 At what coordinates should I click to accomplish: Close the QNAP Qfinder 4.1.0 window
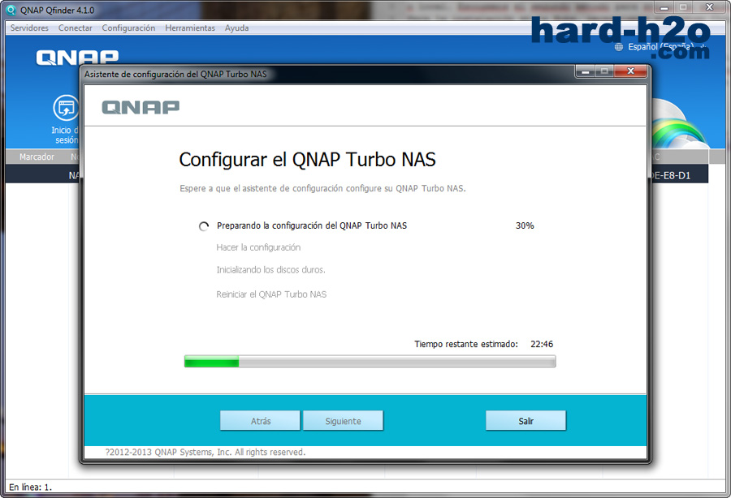709,7
